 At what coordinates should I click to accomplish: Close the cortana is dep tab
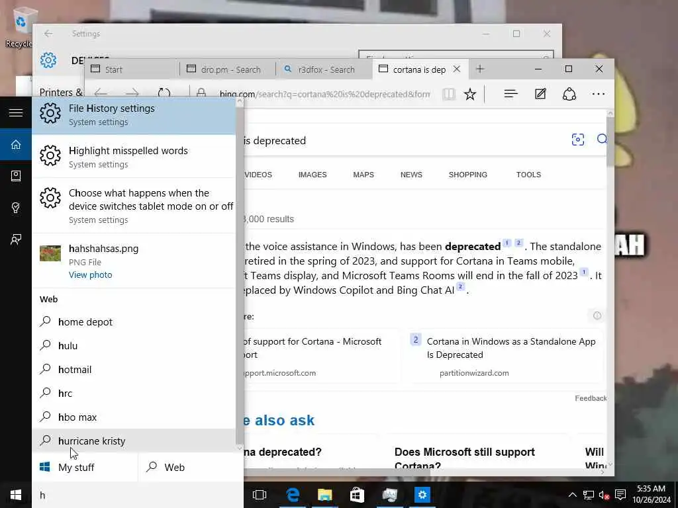(457, 69)
